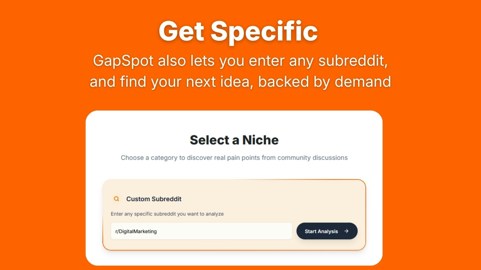This screenshot has height=270, width=481.
Task: Activate the highlighted Custom Subreddit choice
Action: [234, 214]
